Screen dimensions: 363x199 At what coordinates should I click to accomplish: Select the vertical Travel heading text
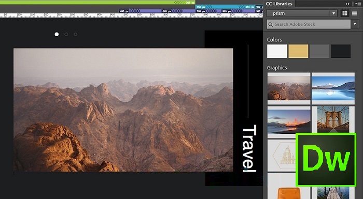[x=249, y=148]
